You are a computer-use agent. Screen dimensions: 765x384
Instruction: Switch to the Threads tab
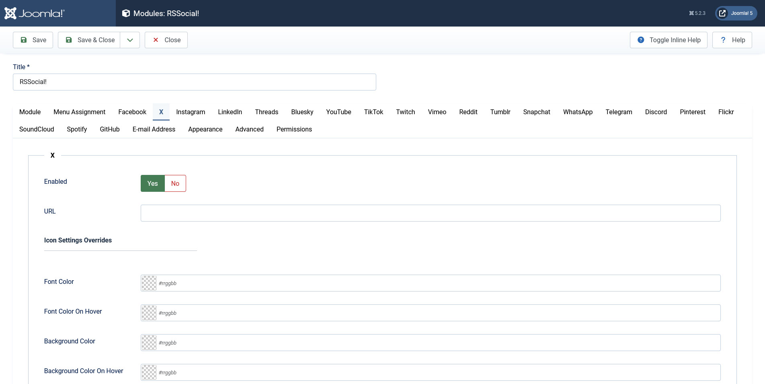point(267,112)
